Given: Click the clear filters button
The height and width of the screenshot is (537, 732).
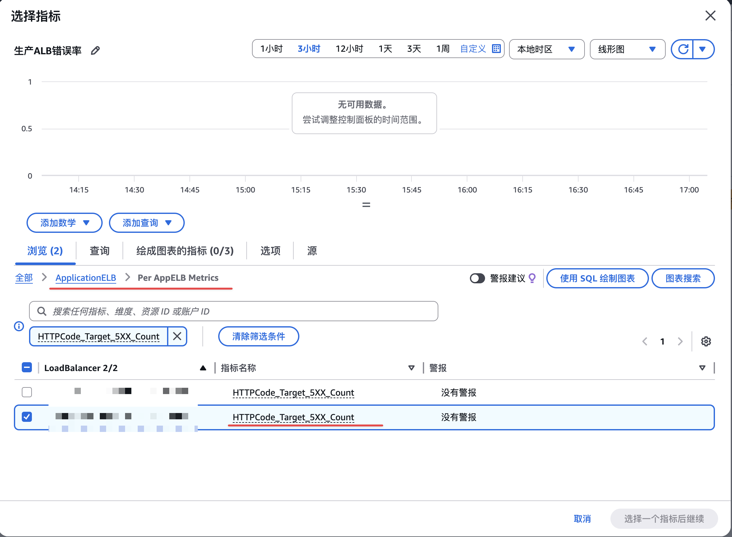Looking at the screenshot, I should click(258, 336).
